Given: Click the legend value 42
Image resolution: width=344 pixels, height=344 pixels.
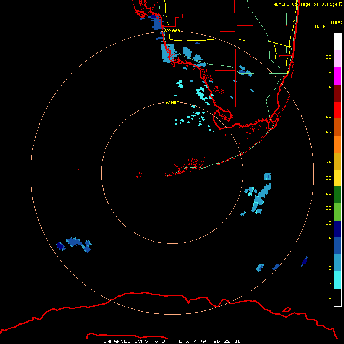Looking at the screenshot, I should [328, 132].
